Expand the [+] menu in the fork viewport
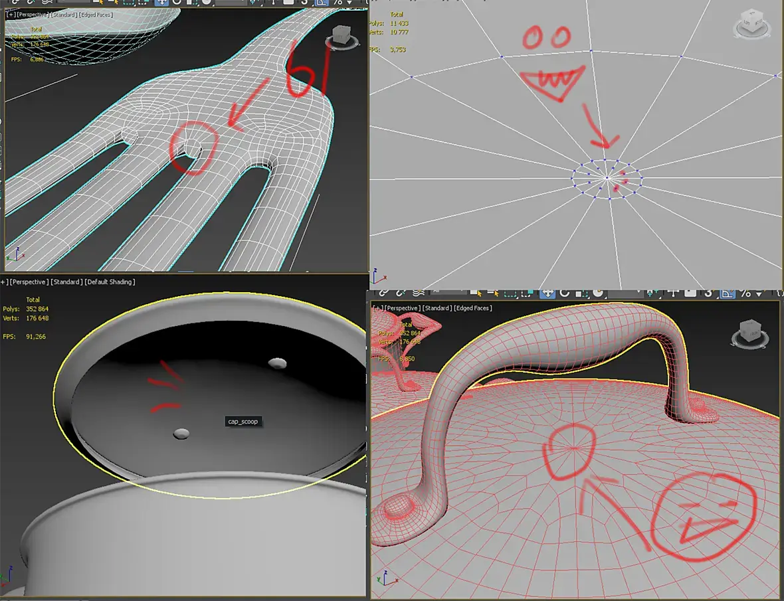Viewport: 784px width, 601px height. (11, 15)
